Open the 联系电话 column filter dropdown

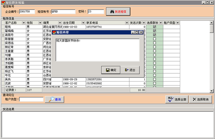click(x=127, y=23)
